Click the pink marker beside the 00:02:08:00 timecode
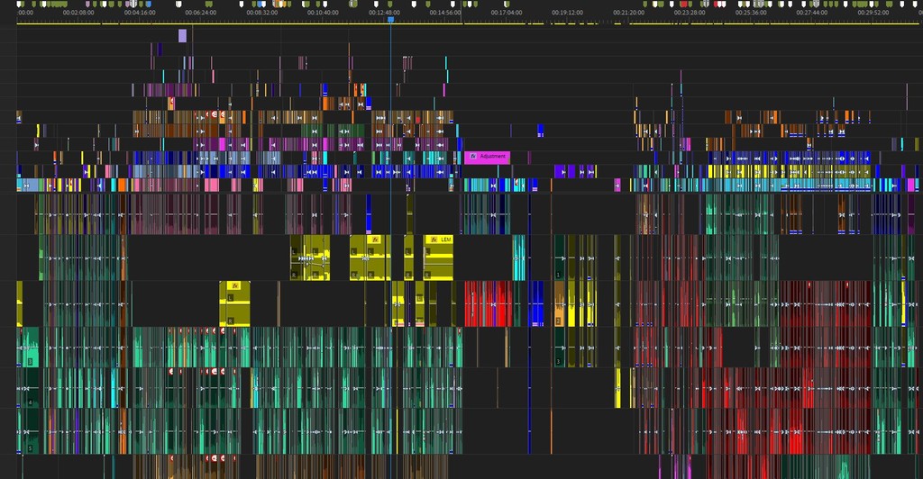The height and width of the screenshot is (479, 923). pos(87,5)
